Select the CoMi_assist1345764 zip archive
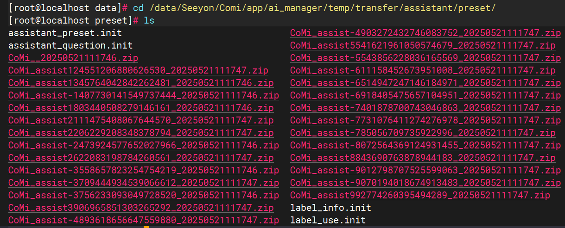 click(141, 83)
